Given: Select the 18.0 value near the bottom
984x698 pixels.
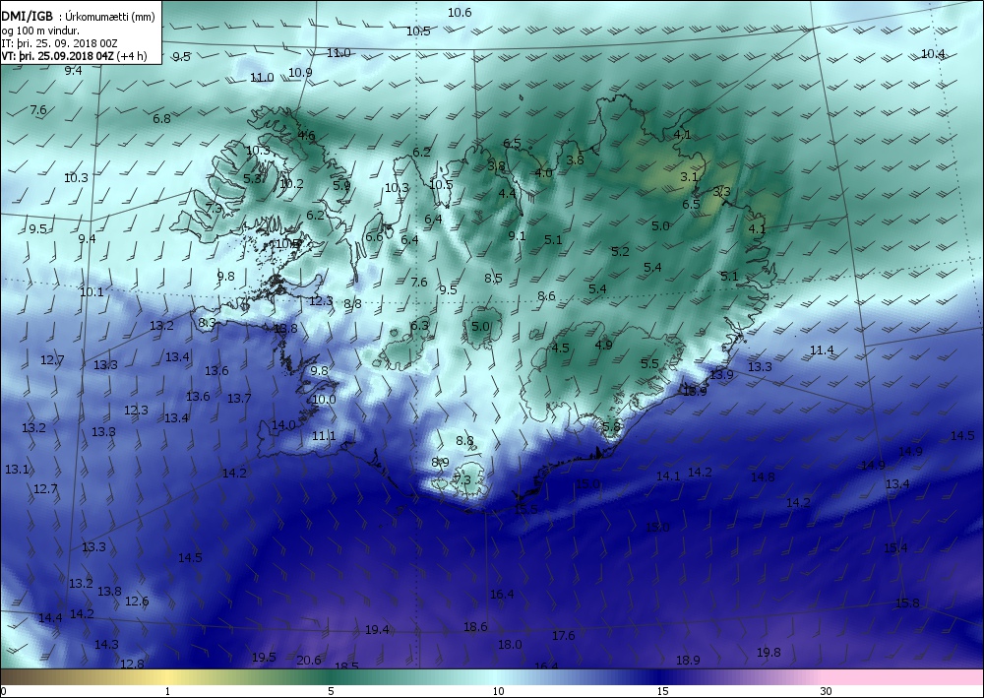Looking at the screenshot, I should click(x=510, y=644).
